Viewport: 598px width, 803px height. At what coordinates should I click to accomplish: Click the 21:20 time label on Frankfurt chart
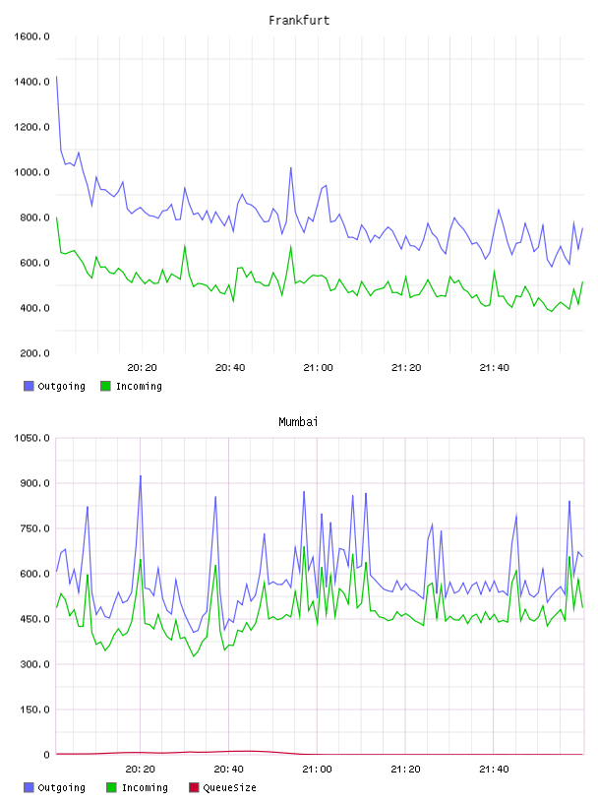[406, 368]
